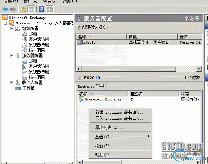Screen dimensions: 208x164
Task: Click the 工具箱 toolbox icon
Action: pyautogui.click(x=18, y=88)
